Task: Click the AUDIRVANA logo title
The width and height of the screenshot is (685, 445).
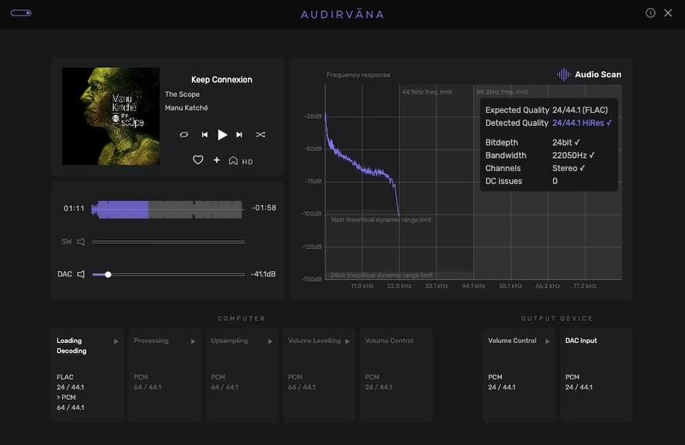Action: click(342, 14)
